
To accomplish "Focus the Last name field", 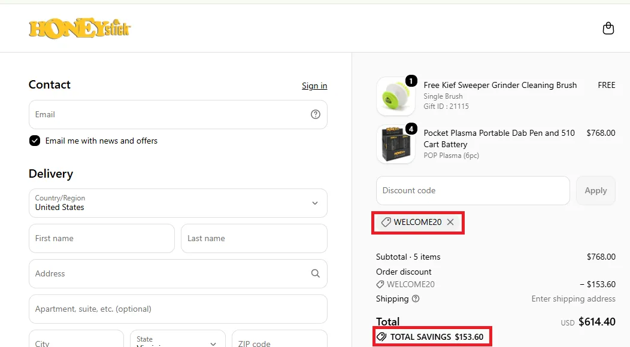I will (254, 238).
